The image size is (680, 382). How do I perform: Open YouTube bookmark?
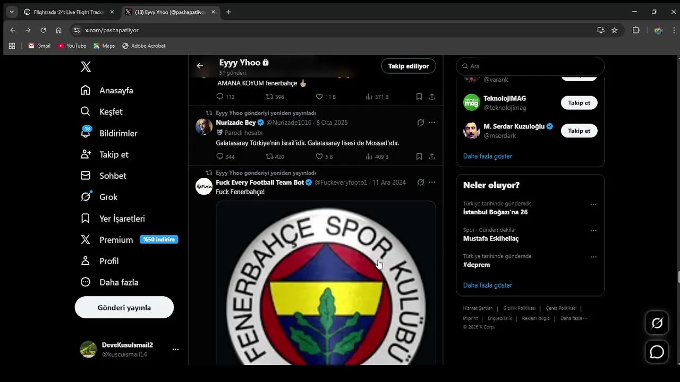[72, 46]
